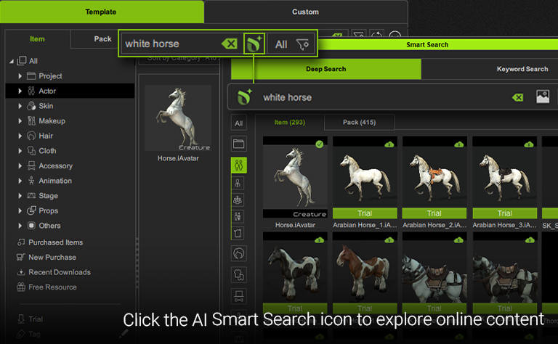Open Purchased Items list
The width and height of the screenshot is (558, 344).
[x=55, y=242]
